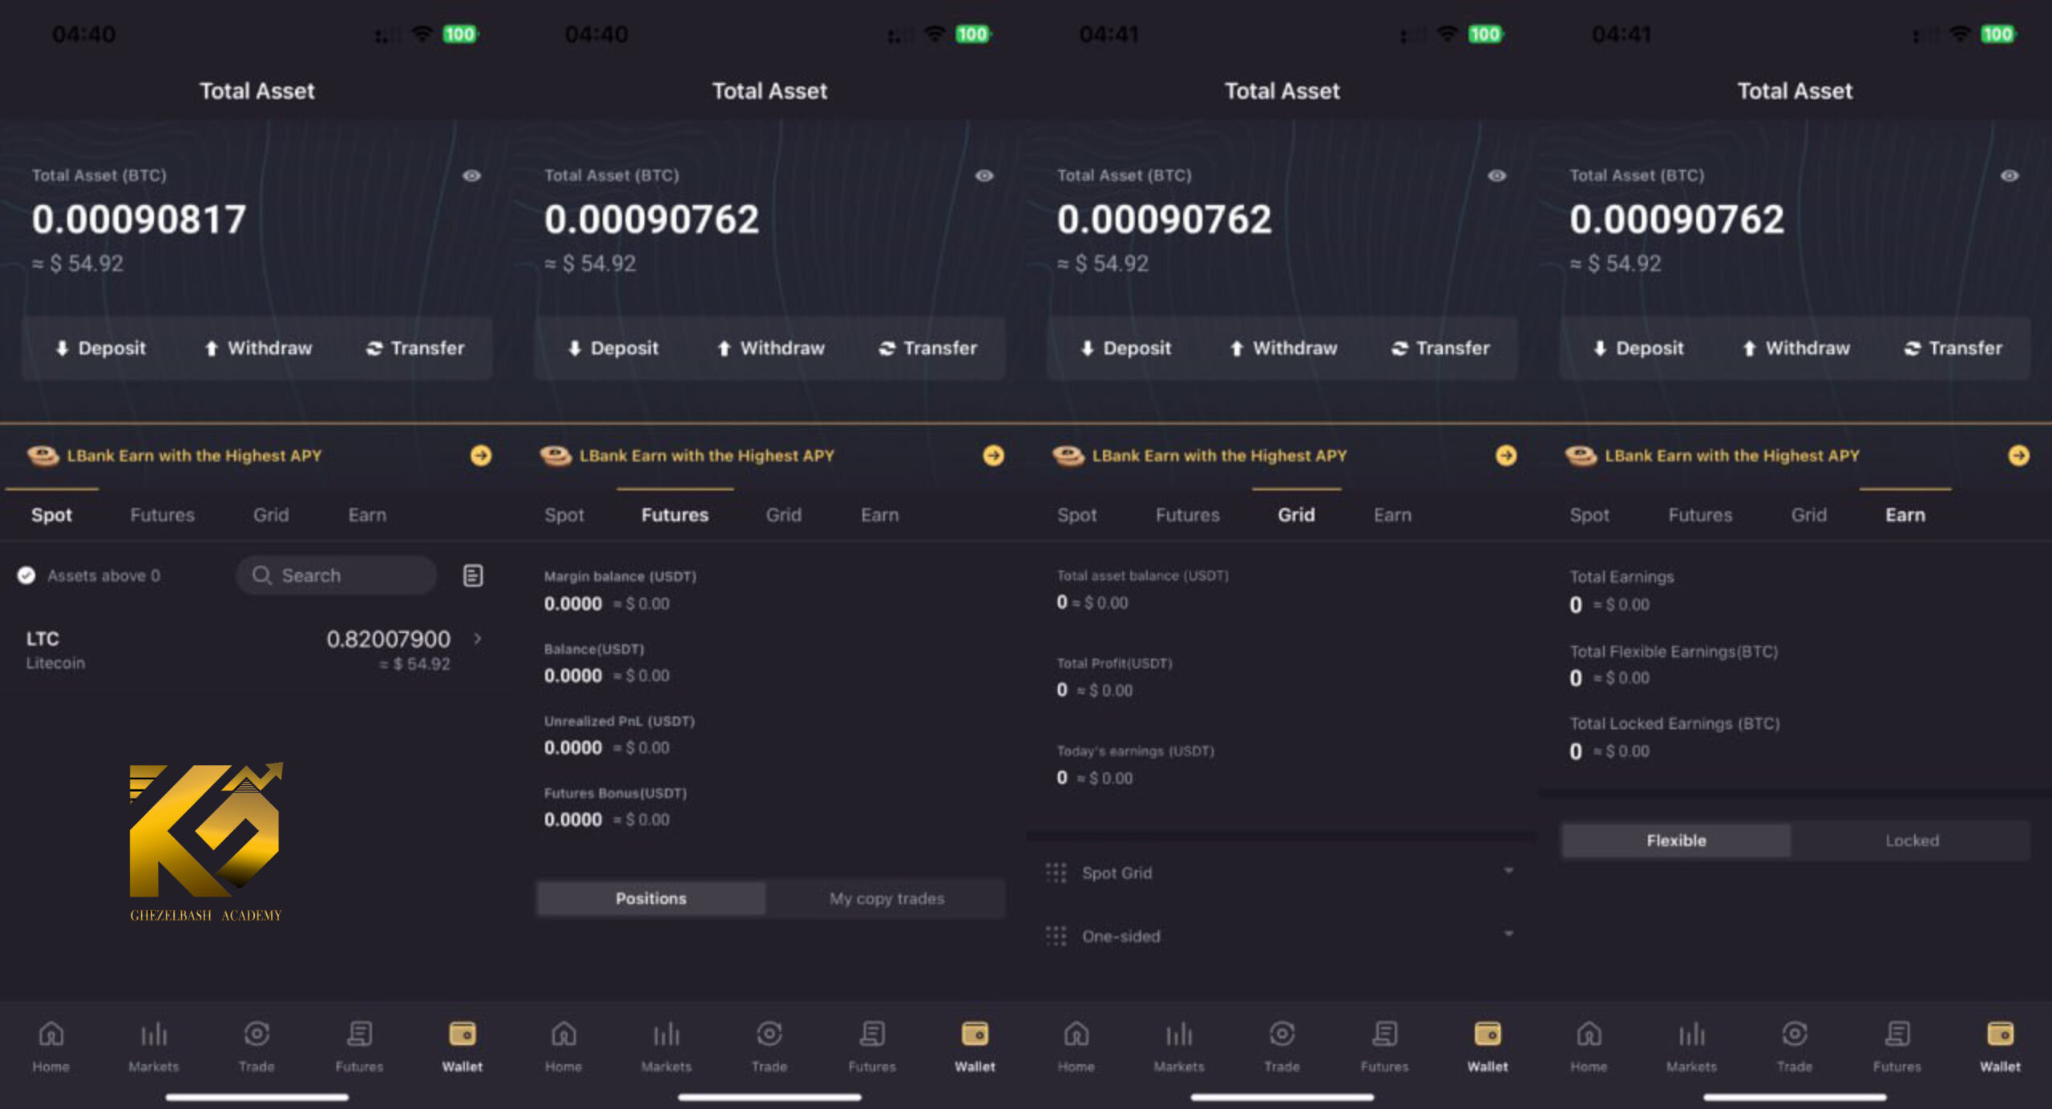Tap the 0.82007900 LTC balance
Screen dimensions: 2052x1109
pos(388,639)
